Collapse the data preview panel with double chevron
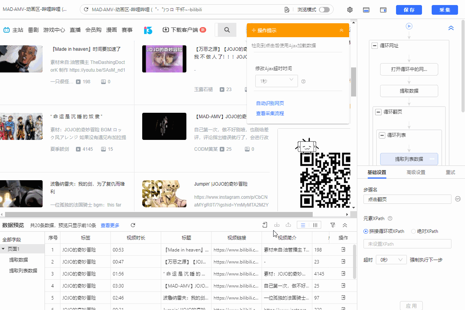Viewport: 465px width, 310px height. (344, 225)
